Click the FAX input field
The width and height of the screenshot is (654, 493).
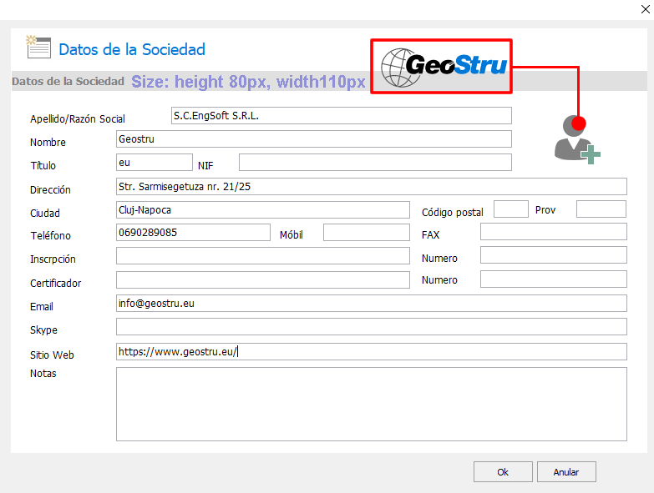tap(554, 232)
